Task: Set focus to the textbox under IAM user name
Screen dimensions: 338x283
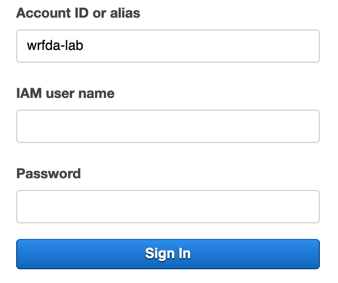Action: [168, 126]
